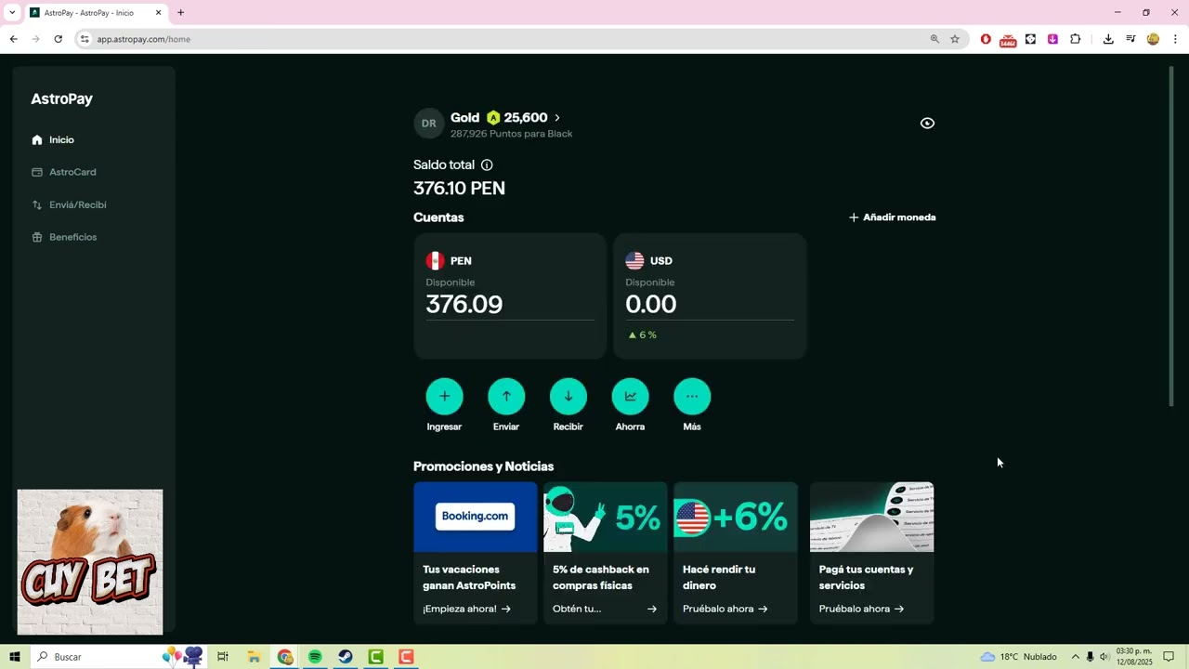Click the Recibir down-arrow button

click(x=568, y=397)
